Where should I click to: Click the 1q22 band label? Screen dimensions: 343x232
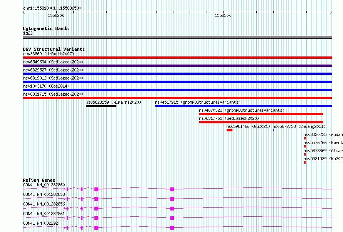28,33
